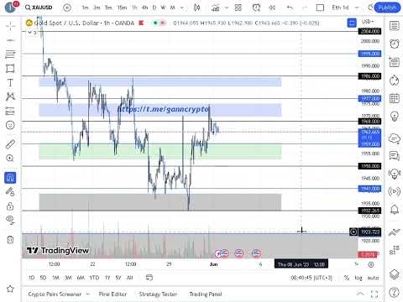This screenshot has width=403, height=302.
Task: Select the 3m timeframe
Action: point(97,8)
